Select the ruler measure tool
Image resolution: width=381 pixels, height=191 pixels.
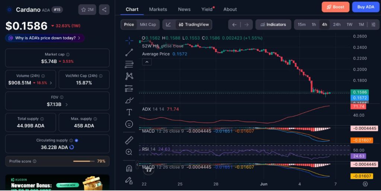coord(129,140)
